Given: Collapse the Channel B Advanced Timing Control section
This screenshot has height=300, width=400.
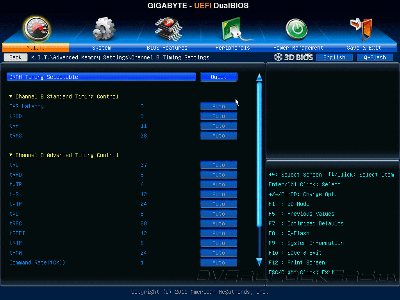Looking at the screenshot, I should point(11,155).
